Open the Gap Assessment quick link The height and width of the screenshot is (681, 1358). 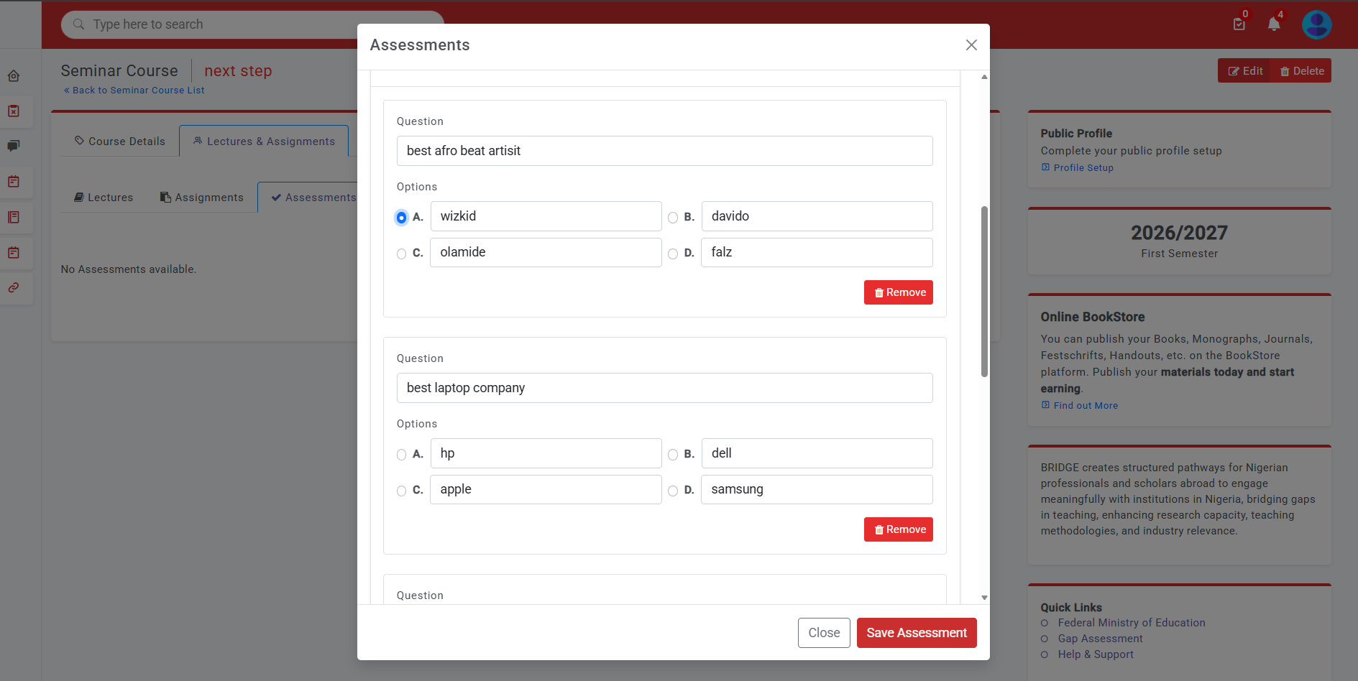click(1100, 639)
